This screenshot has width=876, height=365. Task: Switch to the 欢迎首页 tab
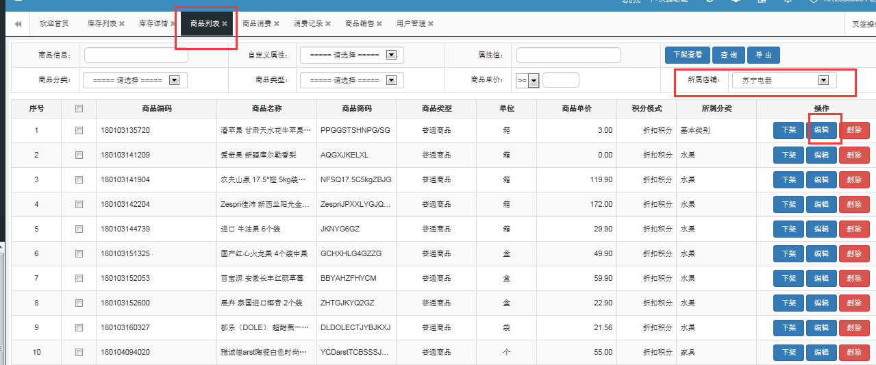pos(54,23)
